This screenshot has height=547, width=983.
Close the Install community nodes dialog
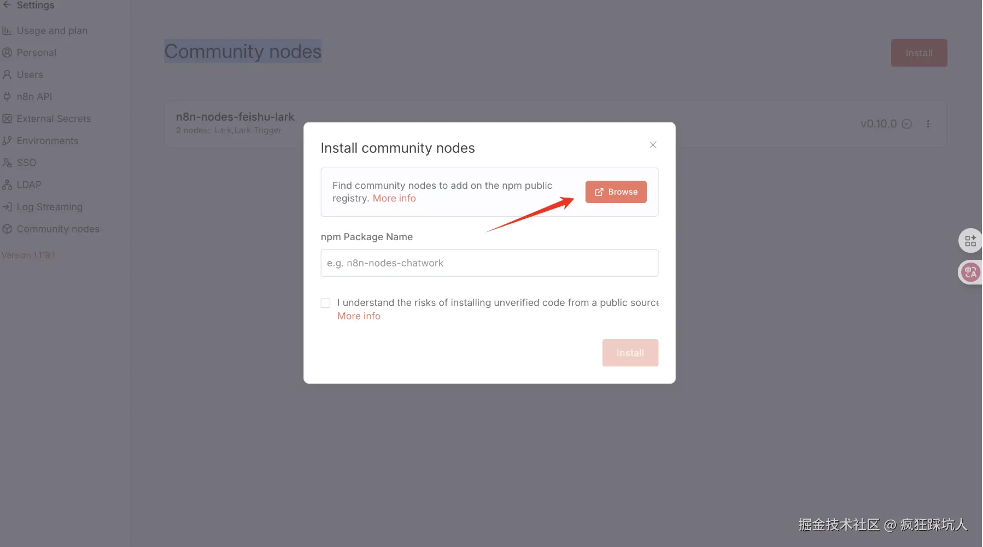(653, 145)
